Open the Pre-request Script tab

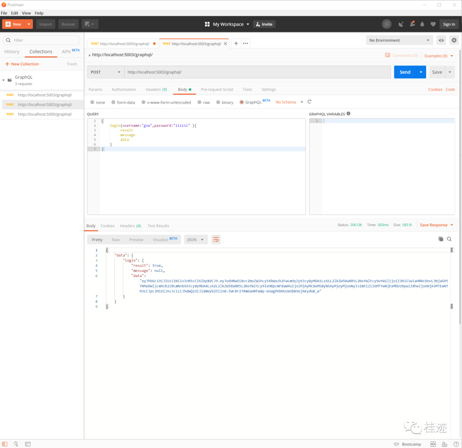217,90
